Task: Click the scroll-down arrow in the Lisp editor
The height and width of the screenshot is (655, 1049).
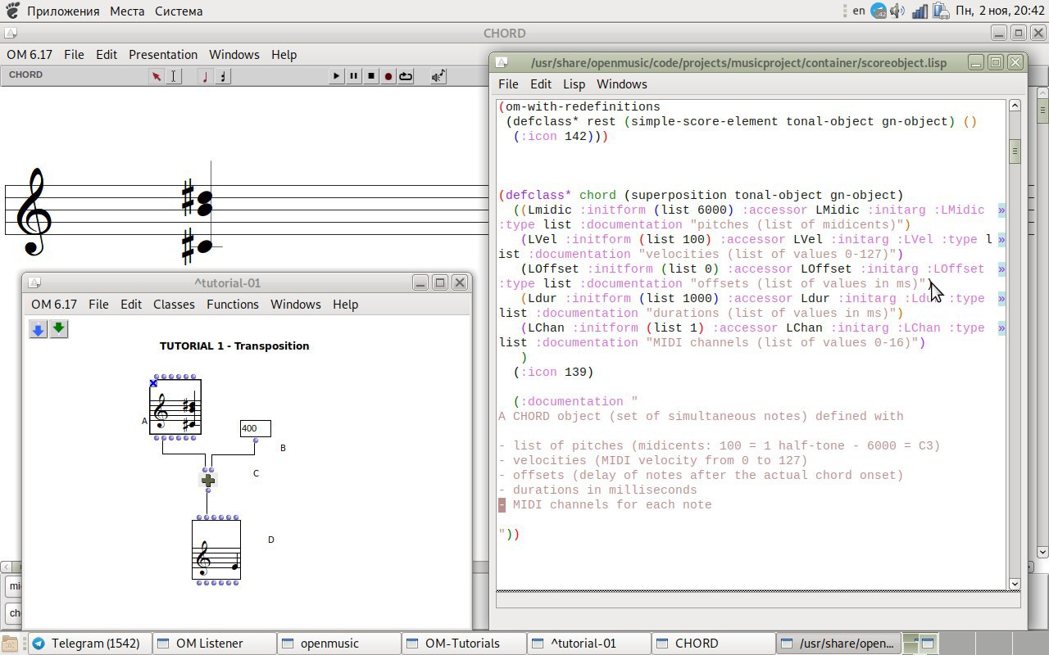Action: click(x=1015, y=584)
